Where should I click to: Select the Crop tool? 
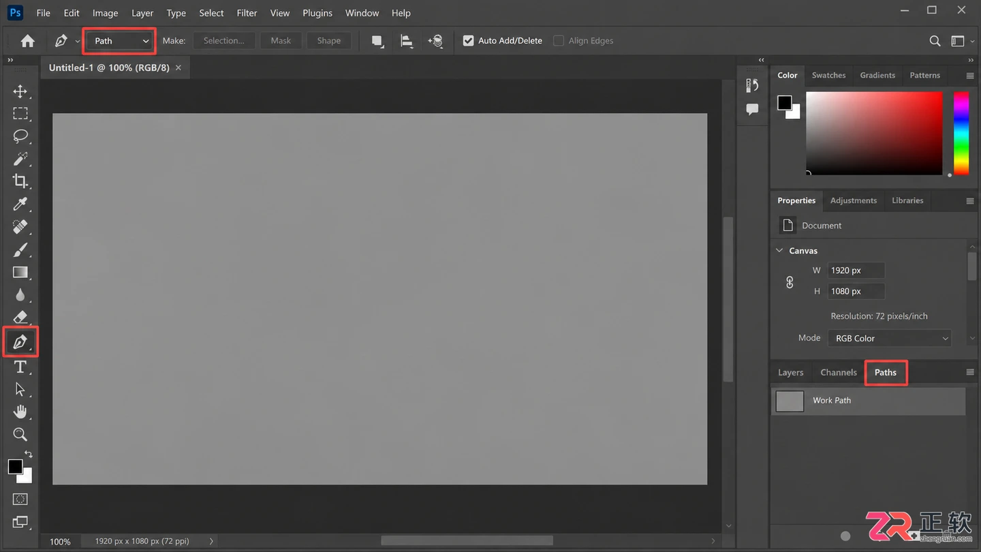(20, 181)
